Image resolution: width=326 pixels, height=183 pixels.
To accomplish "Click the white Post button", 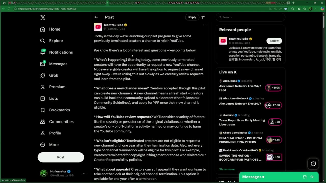I will [x=61, y=157].
